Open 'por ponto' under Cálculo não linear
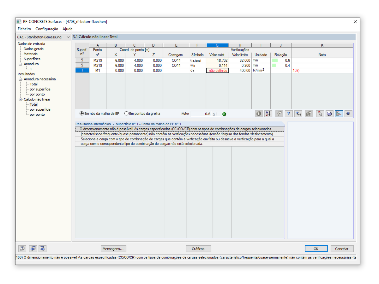The width and height of the screenshot is (379, 284). point(37,115)
